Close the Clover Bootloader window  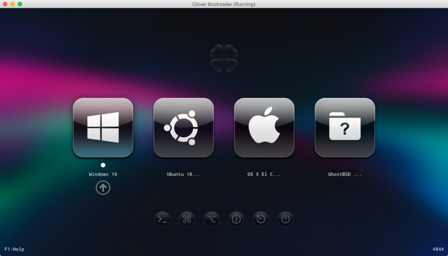[5, 4]
